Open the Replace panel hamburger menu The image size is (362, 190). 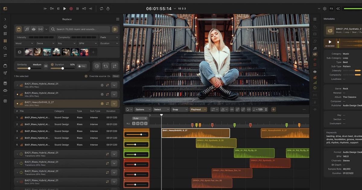tap(118, 19)
